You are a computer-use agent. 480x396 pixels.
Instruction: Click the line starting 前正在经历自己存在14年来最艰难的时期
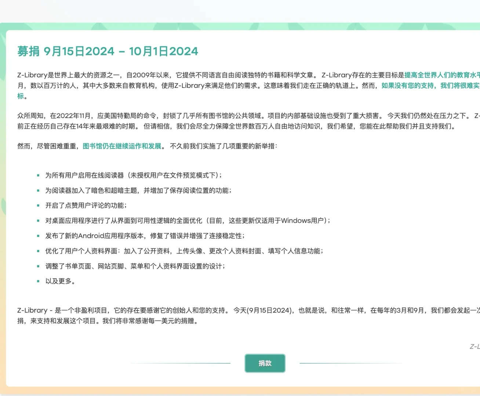pos(237,126)
